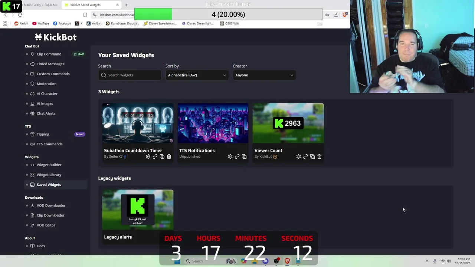Open the Legacy alerts thumbnail
Viewport: 475px width, 267px height.
[x=138, y=210]
